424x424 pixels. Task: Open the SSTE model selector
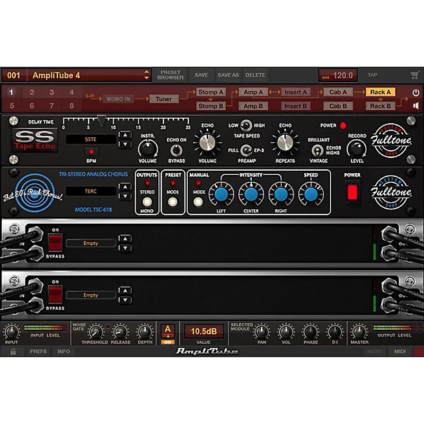91,139
